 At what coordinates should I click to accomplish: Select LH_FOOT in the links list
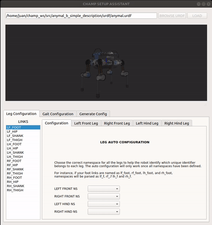point(23,144)
